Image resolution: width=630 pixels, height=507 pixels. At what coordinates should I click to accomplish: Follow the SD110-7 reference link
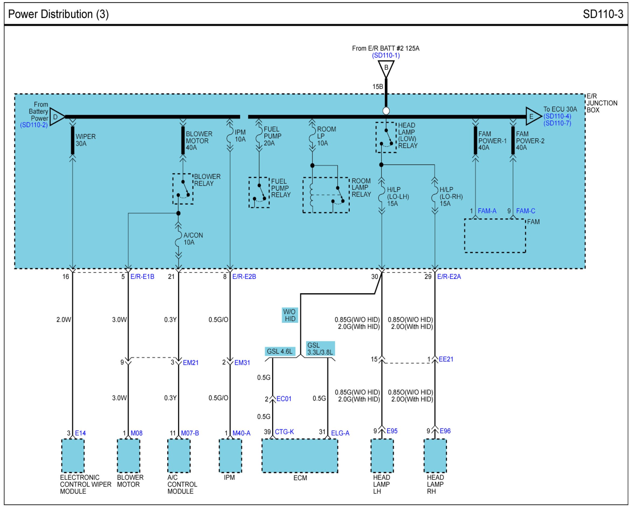[x=557, y=123]
